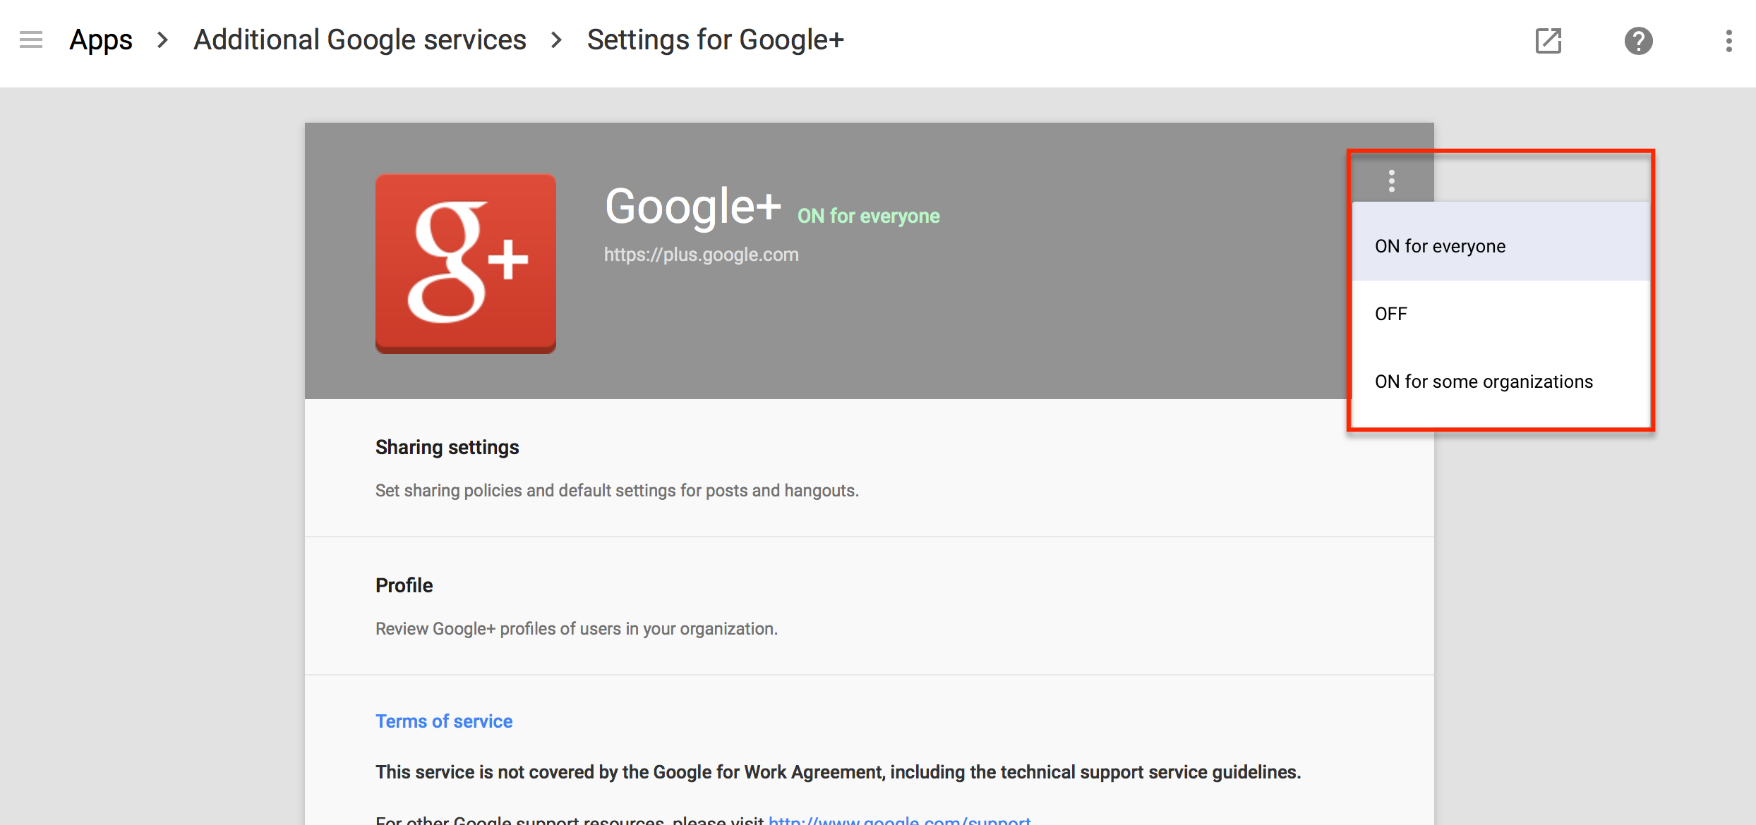Click 'not covered by Google for Work Agreement' notice
The height and width of the screenshot is (825, 1756).
coord(838,772)
